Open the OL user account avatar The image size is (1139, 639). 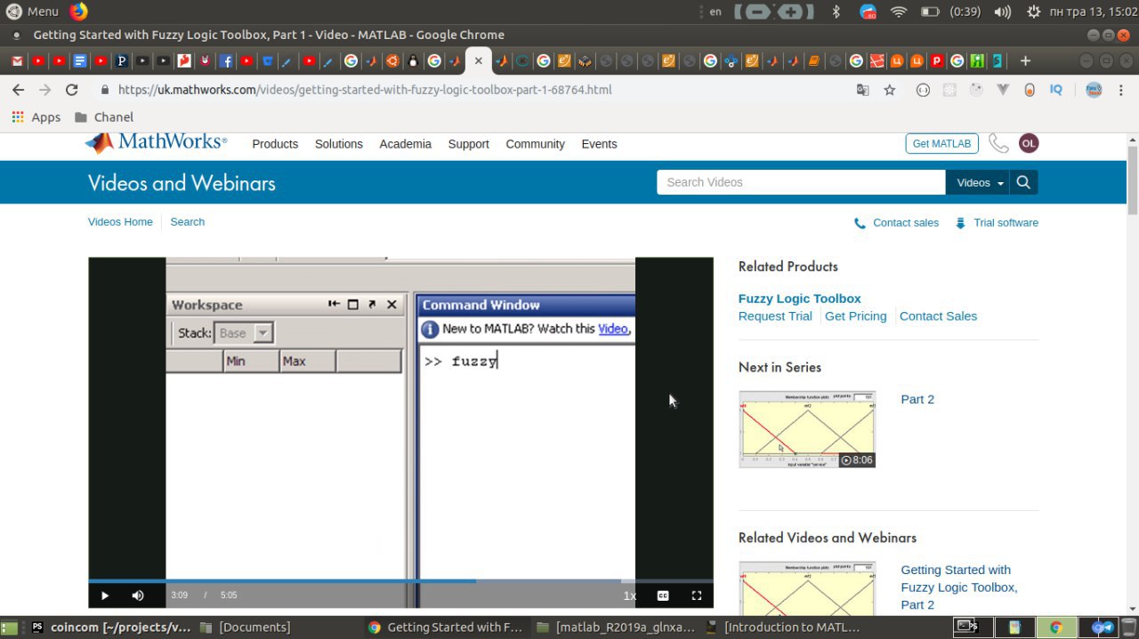pos(1029,143)
